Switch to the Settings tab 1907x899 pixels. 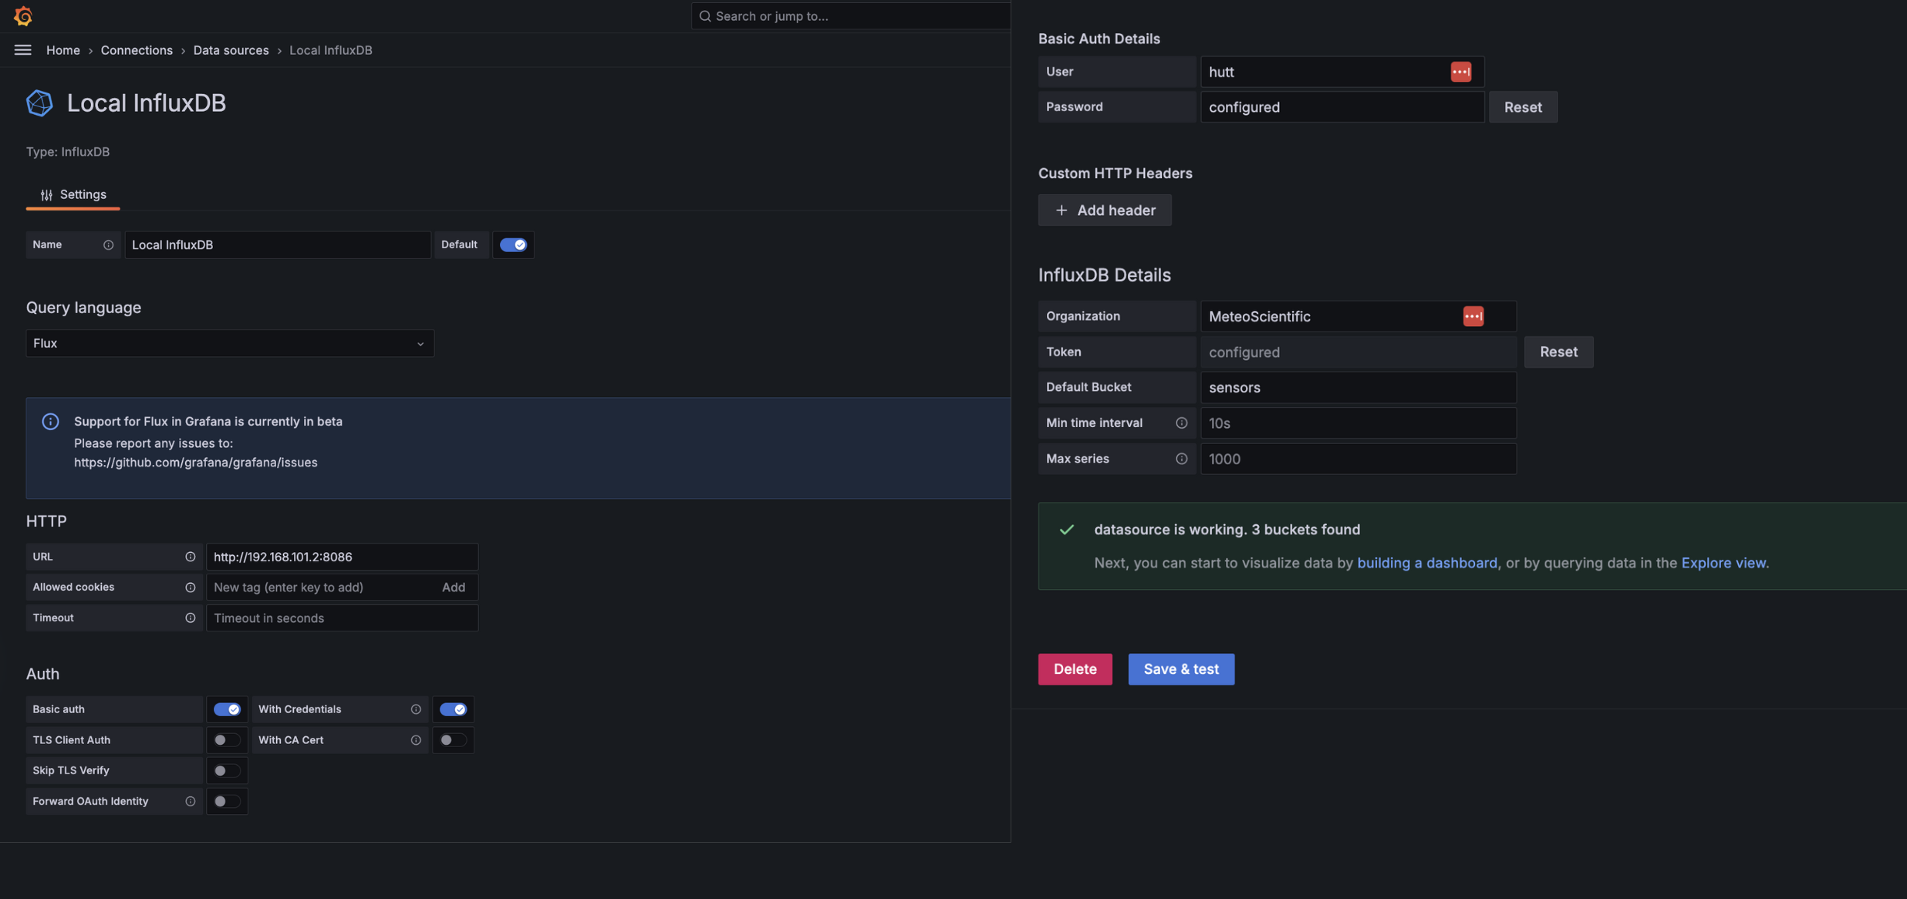pyautogui.click(x=73, y=194)
